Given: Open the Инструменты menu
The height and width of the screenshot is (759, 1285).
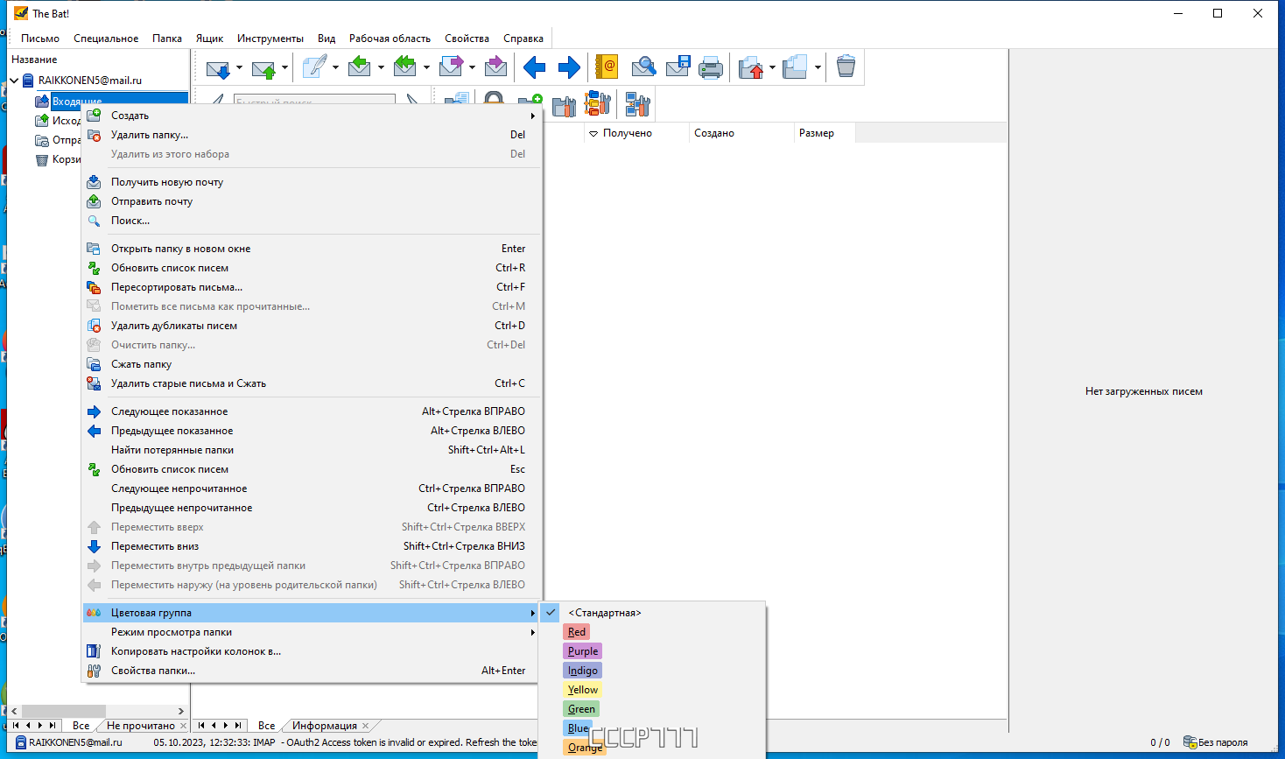Looking at the screenshot, I should tap(270, 39).
